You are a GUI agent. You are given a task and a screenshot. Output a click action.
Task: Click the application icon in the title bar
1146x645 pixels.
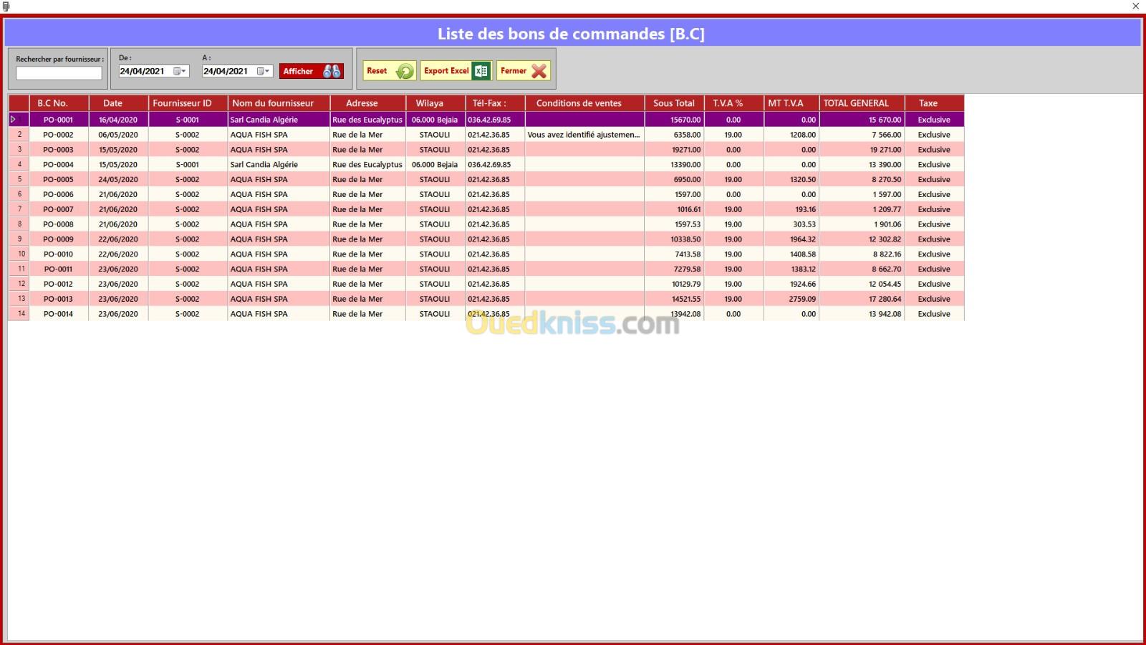[x=6, y=6]
